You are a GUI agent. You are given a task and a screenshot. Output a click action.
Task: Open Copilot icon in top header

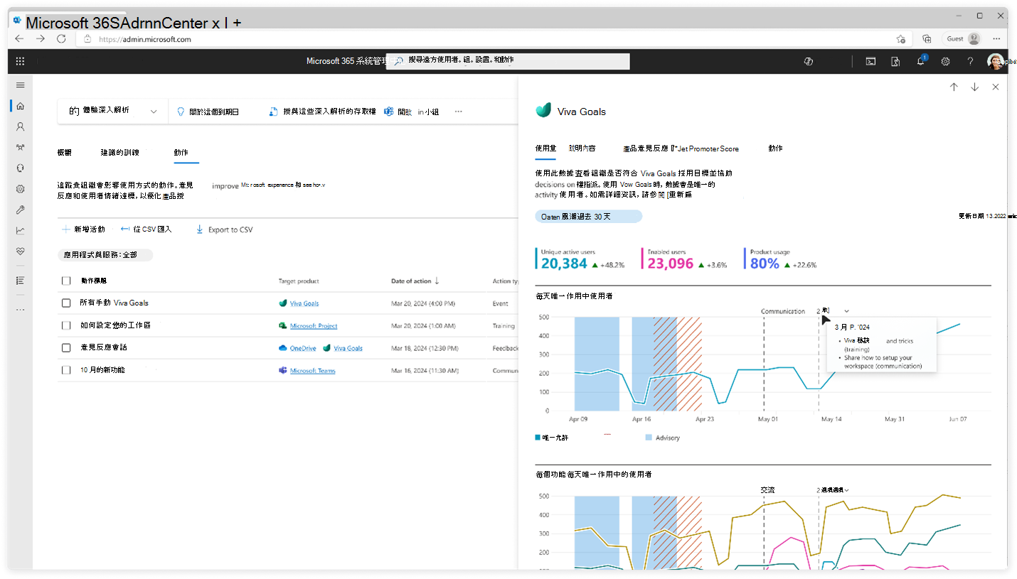click(x=809, y=62)
